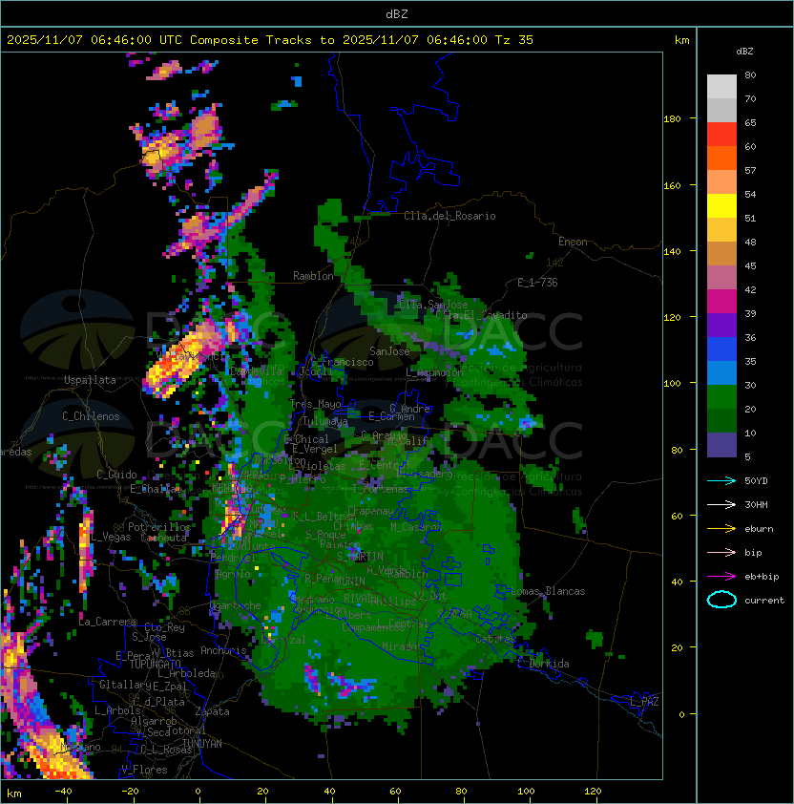Pick the slate swatch at the scale bottom
The height and width of the screenshot is (804, 794).
[721, 445]
